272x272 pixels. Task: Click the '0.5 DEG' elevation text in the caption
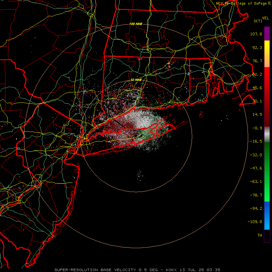(x=148, y=270)
